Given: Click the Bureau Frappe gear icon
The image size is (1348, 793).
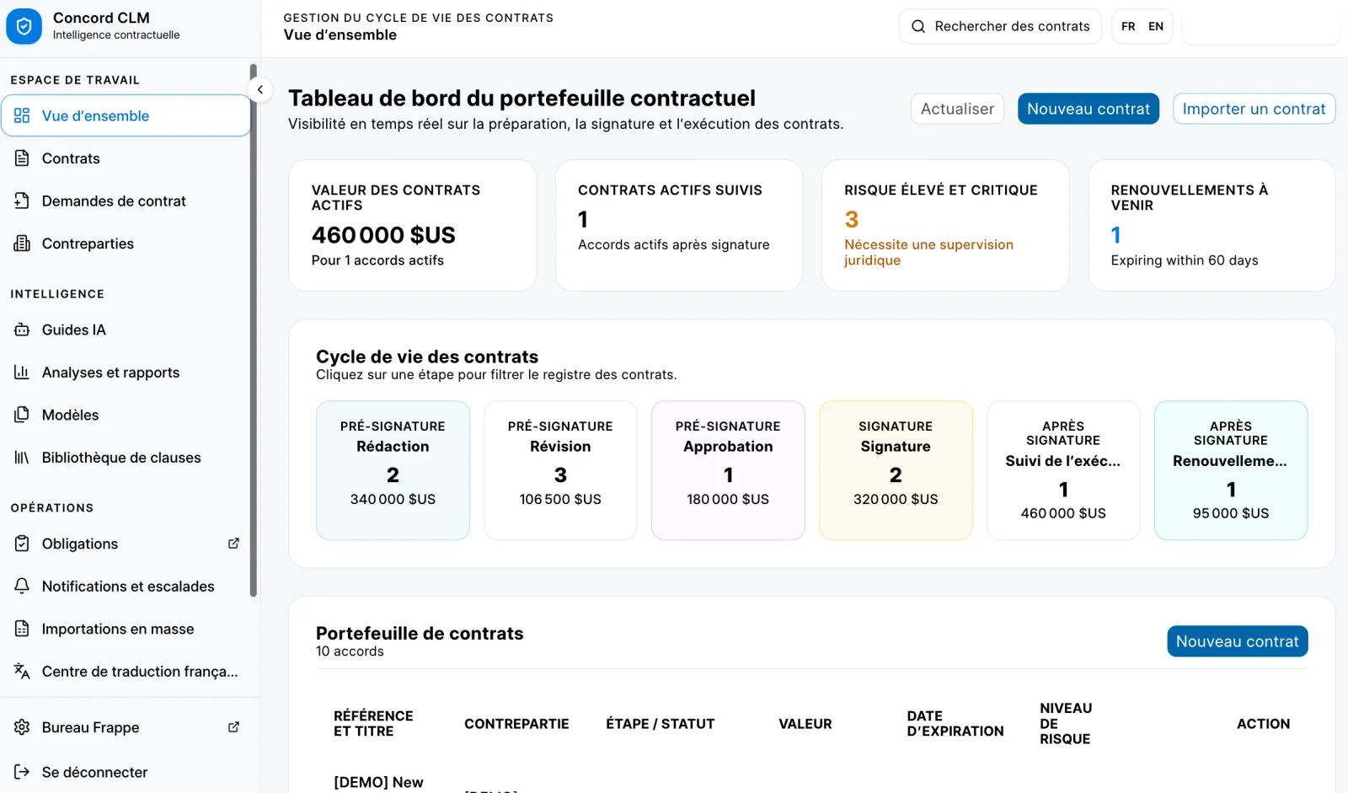Looking at the screenshot, I should 22,727.
